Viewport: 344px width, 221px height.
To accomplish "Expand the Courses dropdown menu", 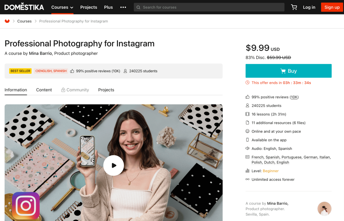I will tap(62, 7).
